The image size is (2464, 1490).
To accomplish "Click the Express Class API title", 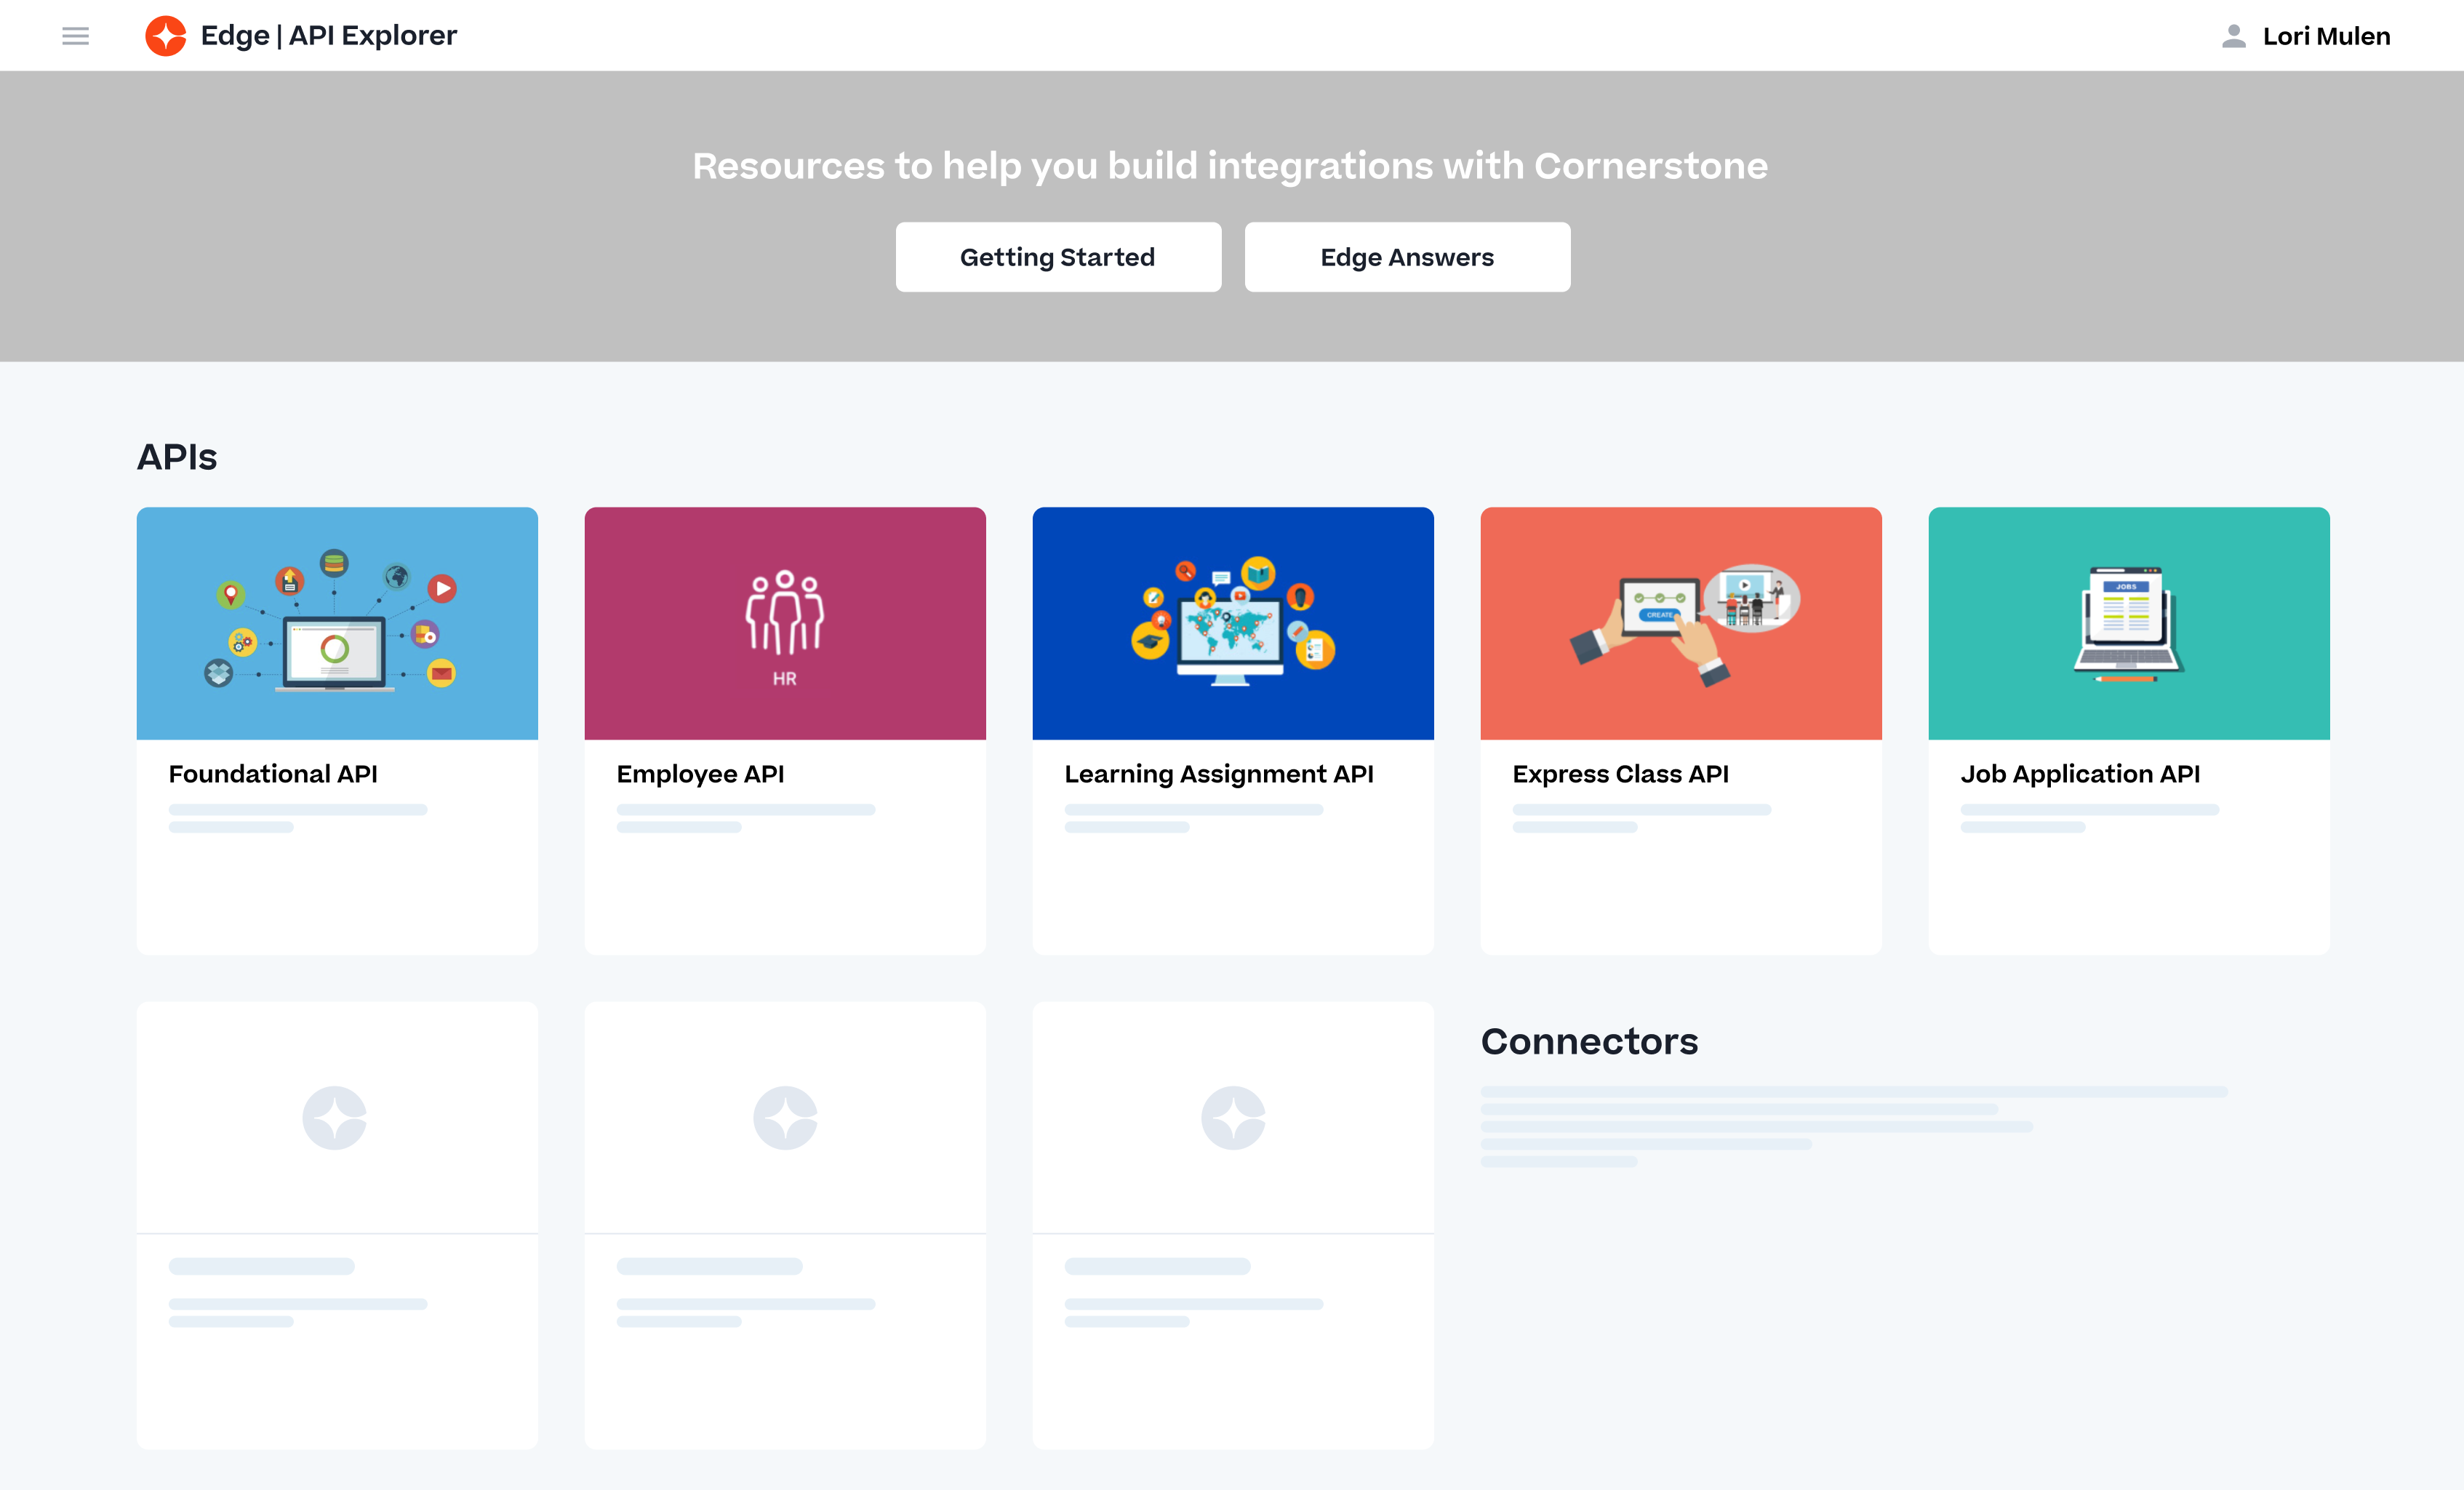I will (1620, 774).
